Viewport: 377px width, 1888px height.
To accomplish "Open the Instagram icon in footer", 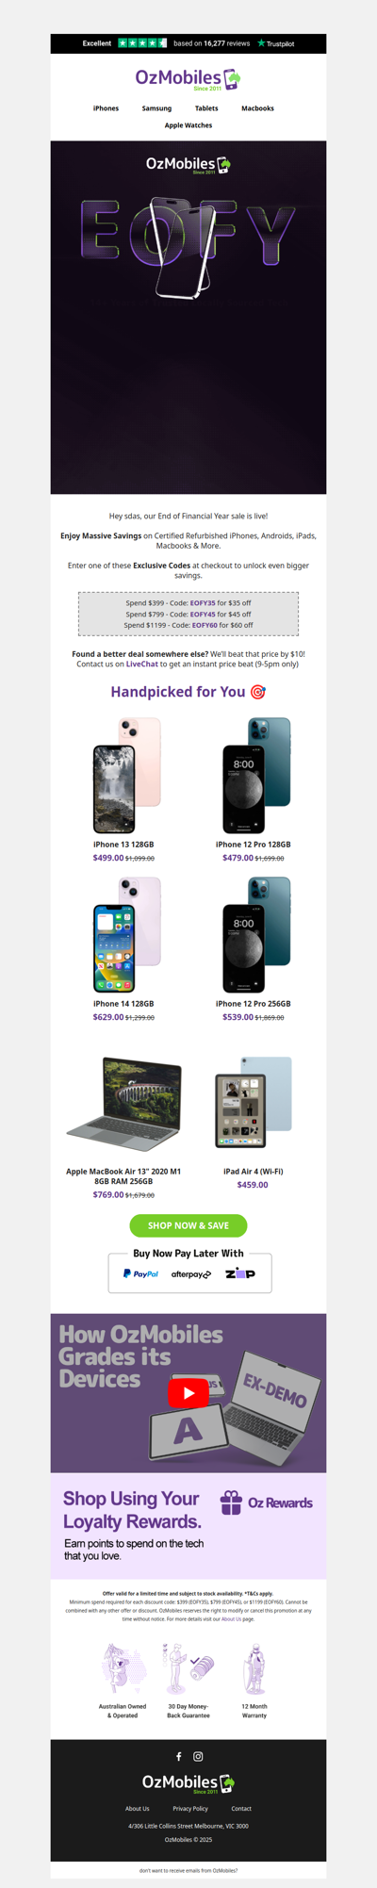I will click(198, 1756).
